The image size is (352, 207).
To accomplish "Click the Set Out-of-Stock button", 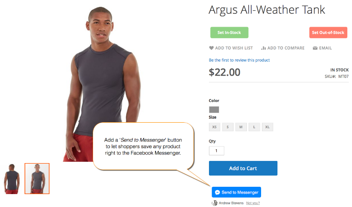I will click(x=328, y=33).
